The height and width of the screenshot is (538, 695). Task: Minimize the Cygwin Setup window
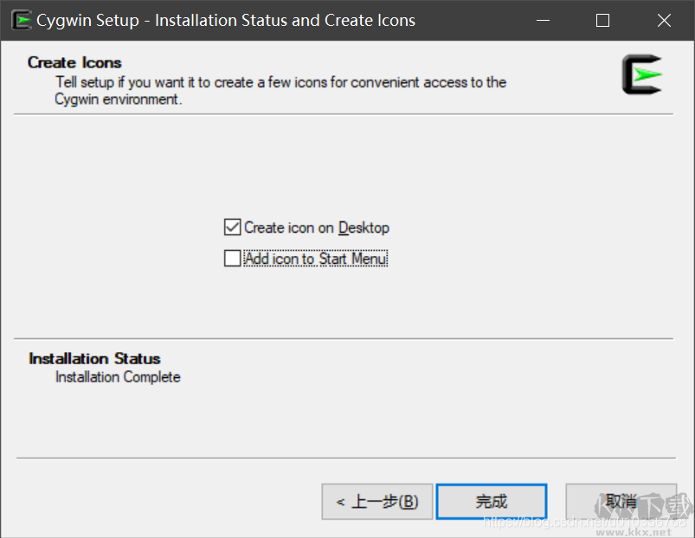coord(543,19)
